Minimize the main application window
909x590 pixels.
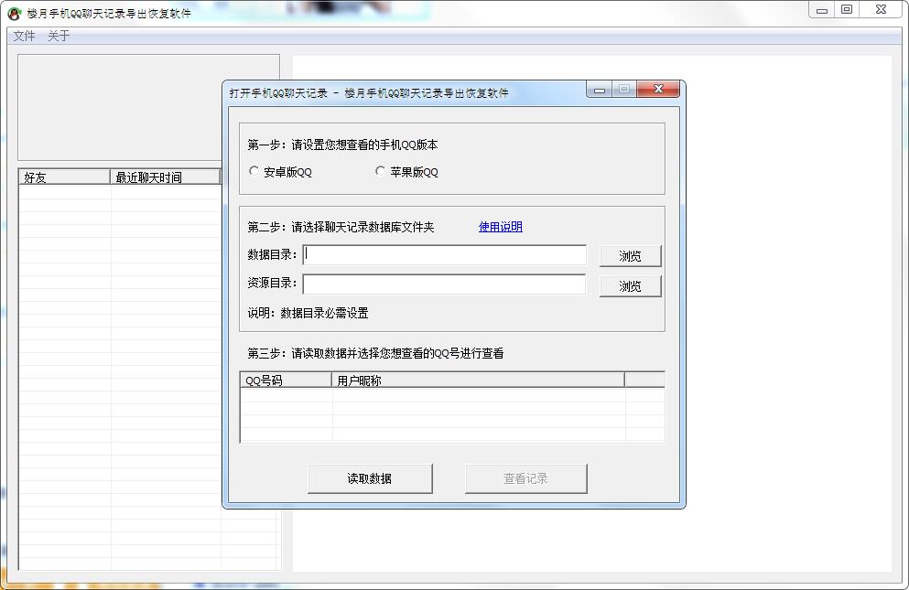coord(821,10)
